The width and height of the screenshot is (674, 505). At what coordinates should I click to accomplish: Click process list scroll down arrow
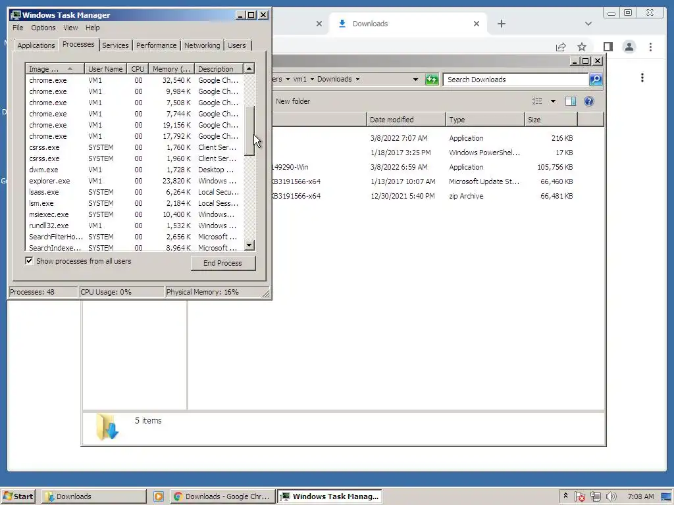point(249,245)
